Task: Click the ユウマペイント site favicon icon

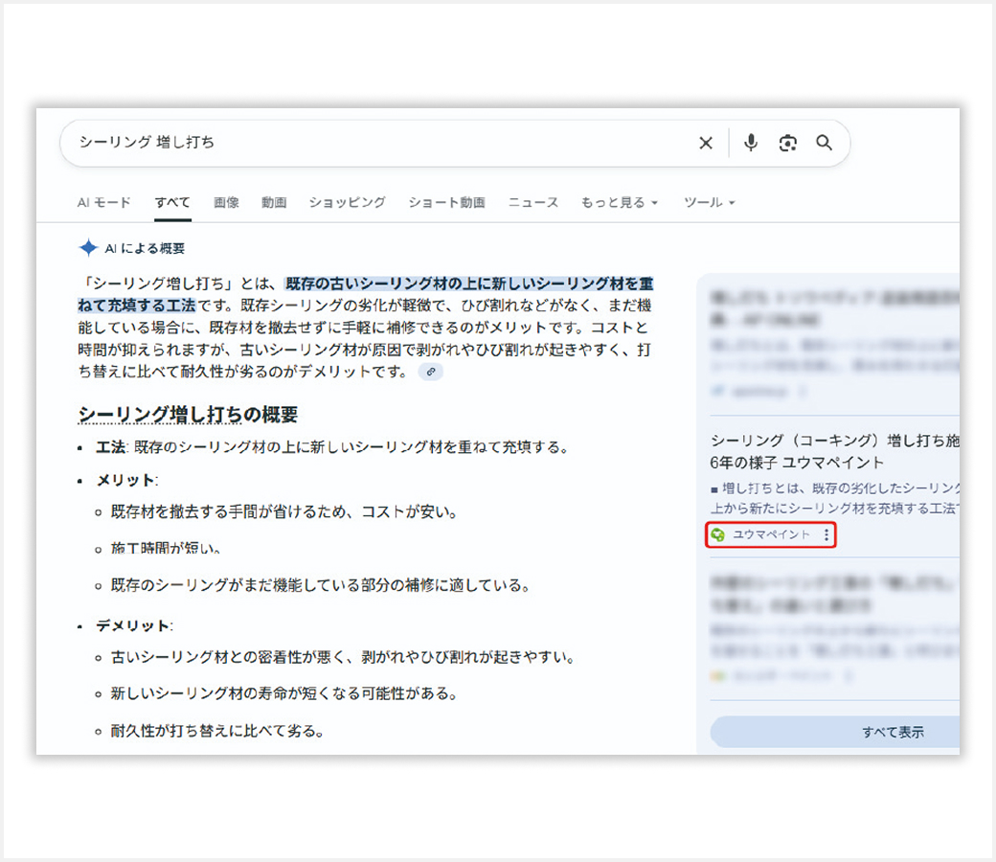Action: [x=719, y=534]
